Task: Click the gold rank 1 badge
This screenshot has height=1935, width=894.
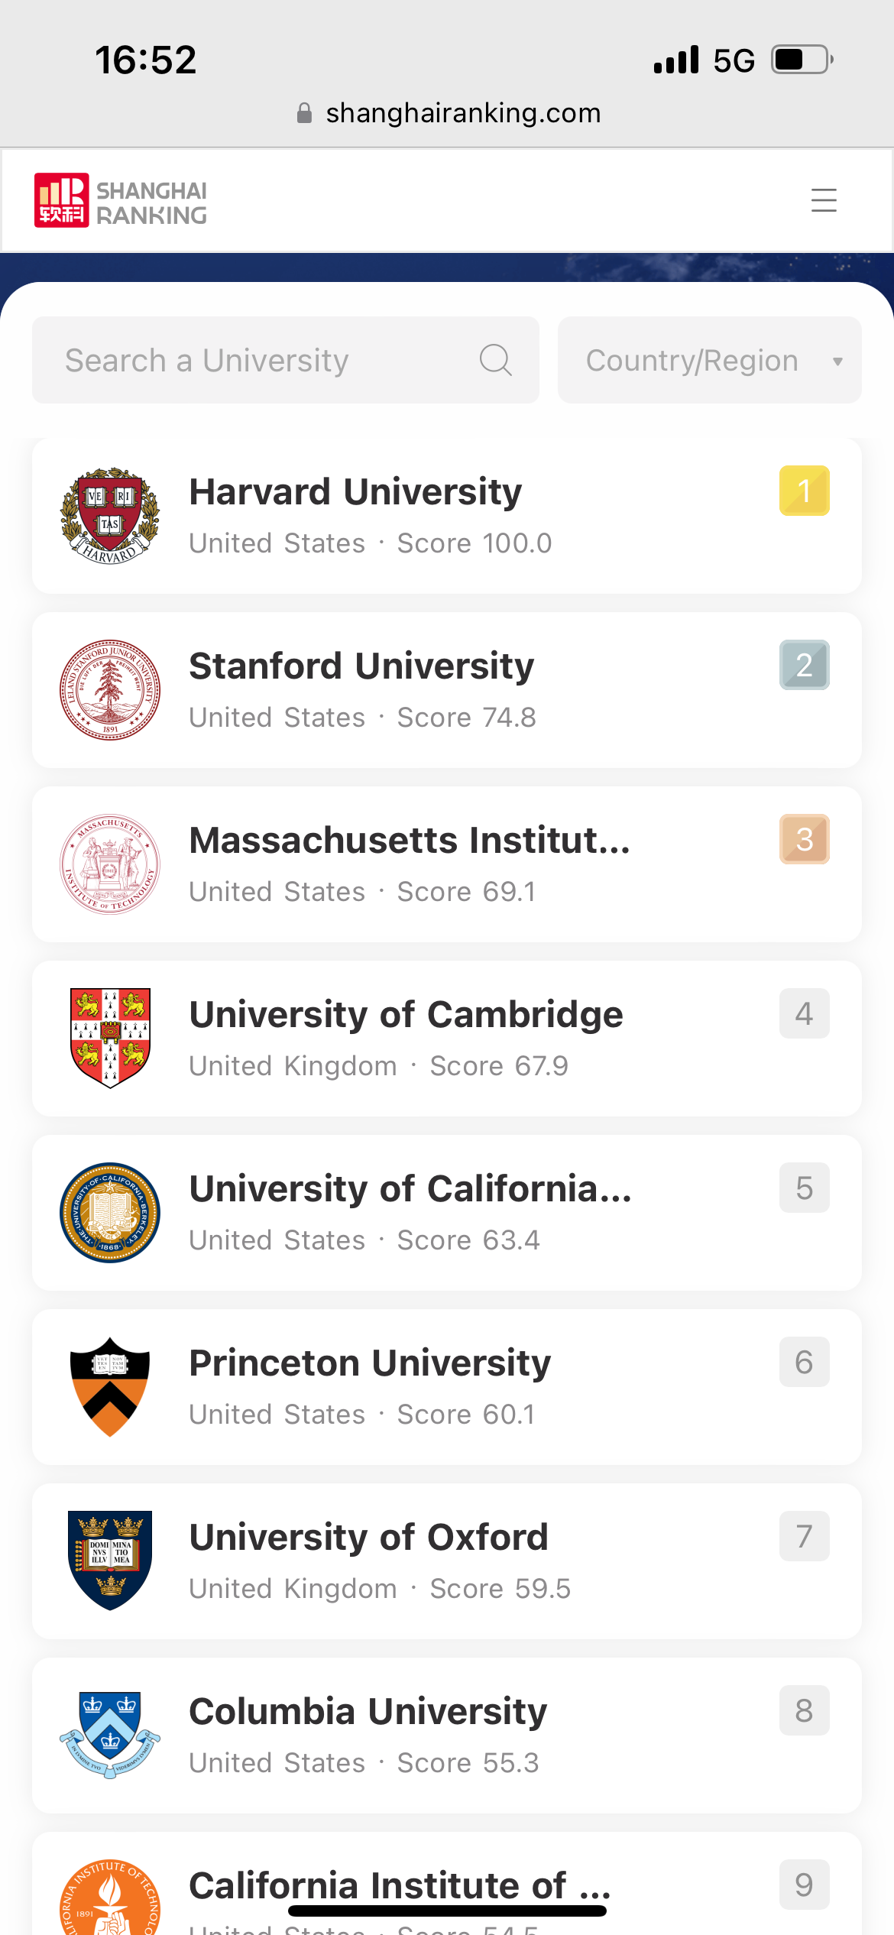Action: [804, 491]
